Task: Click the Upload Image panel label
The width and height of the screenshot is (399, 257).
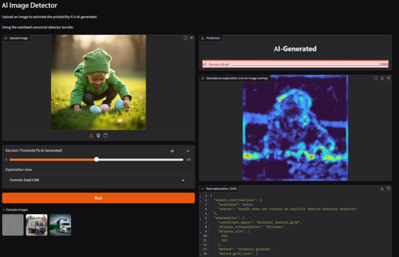Action: (16, 38)
